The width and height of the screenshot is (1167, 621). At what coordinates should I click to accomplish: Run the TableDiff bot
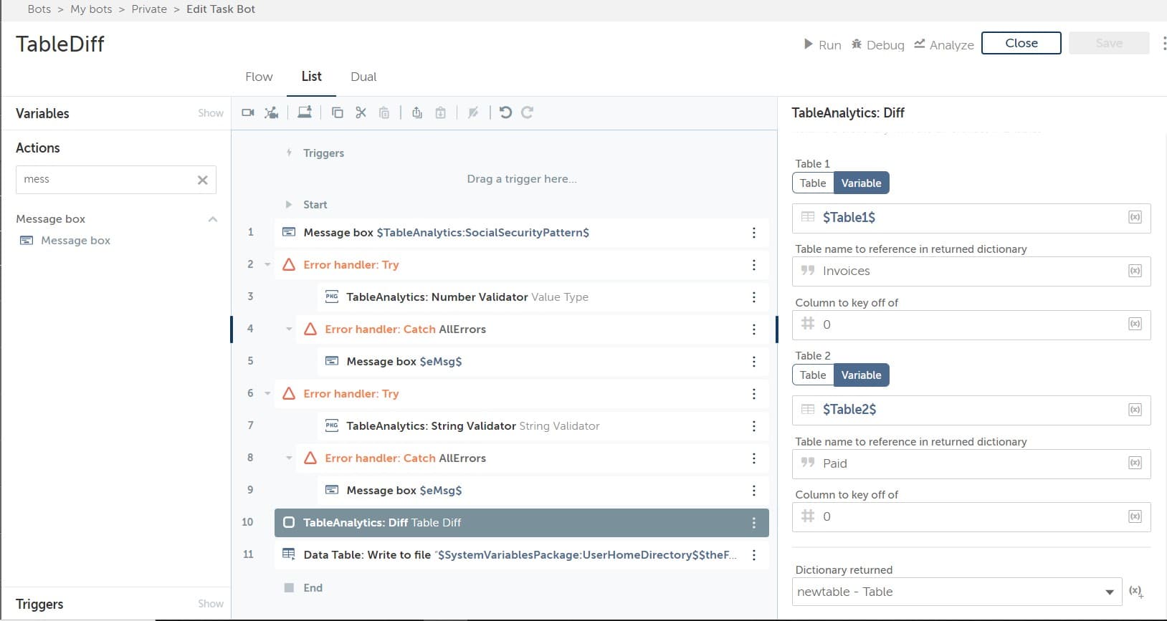pos(822,44)
